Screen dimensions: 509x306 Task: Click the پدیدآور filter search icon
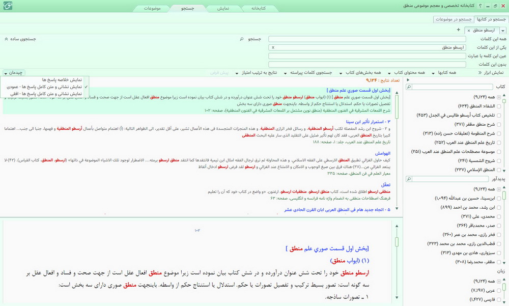pyautogui.click(x=409, y=179)
